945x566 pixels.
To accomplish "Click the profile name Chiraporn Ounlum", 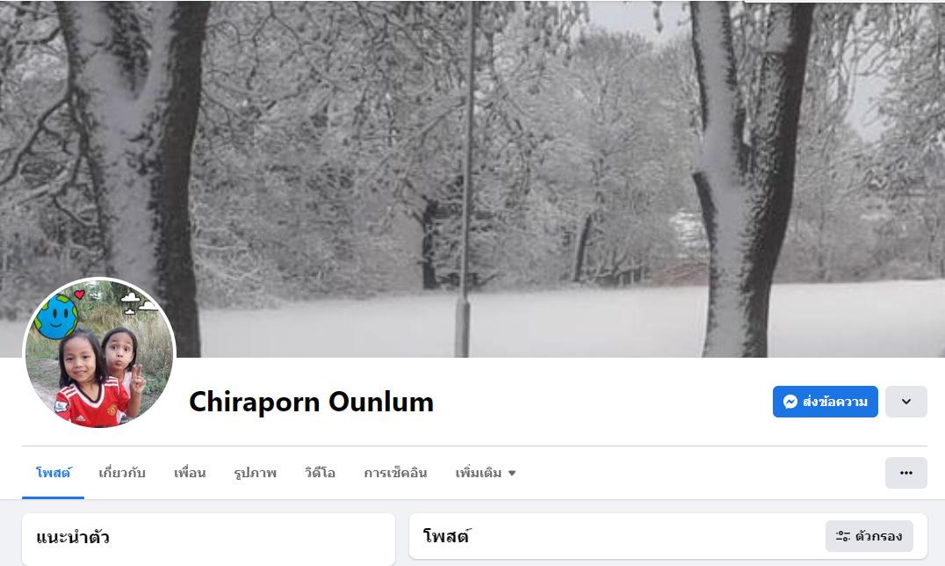I will 312,402.
